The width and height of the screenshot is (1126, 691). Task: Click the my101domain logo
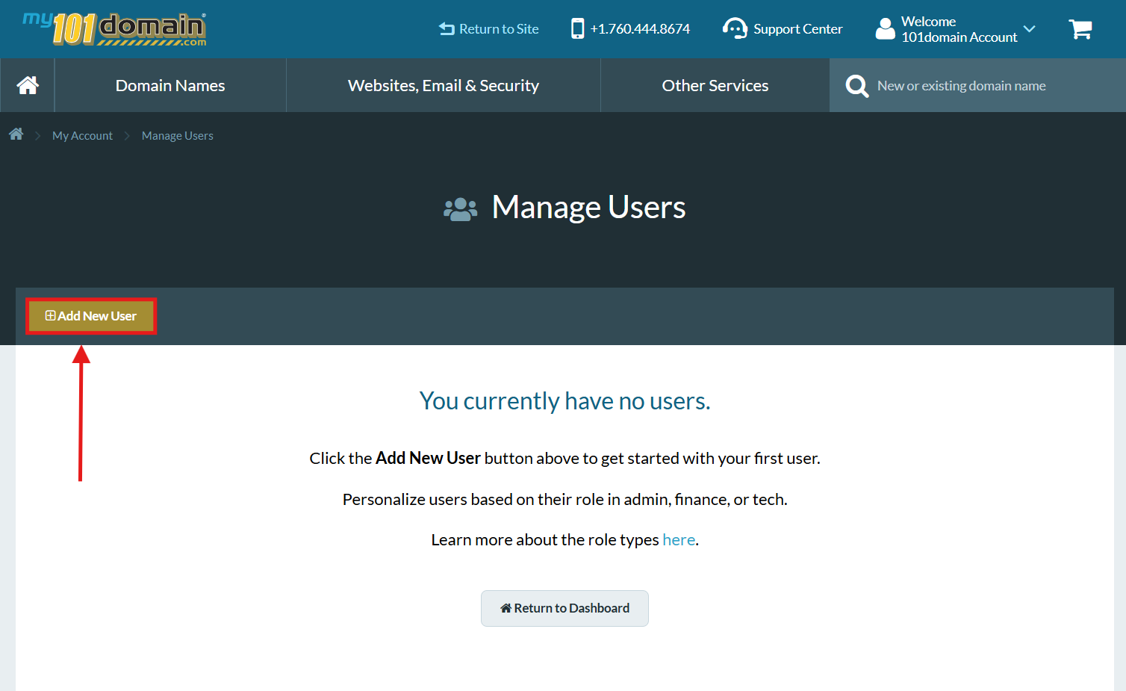click(114, 29)
